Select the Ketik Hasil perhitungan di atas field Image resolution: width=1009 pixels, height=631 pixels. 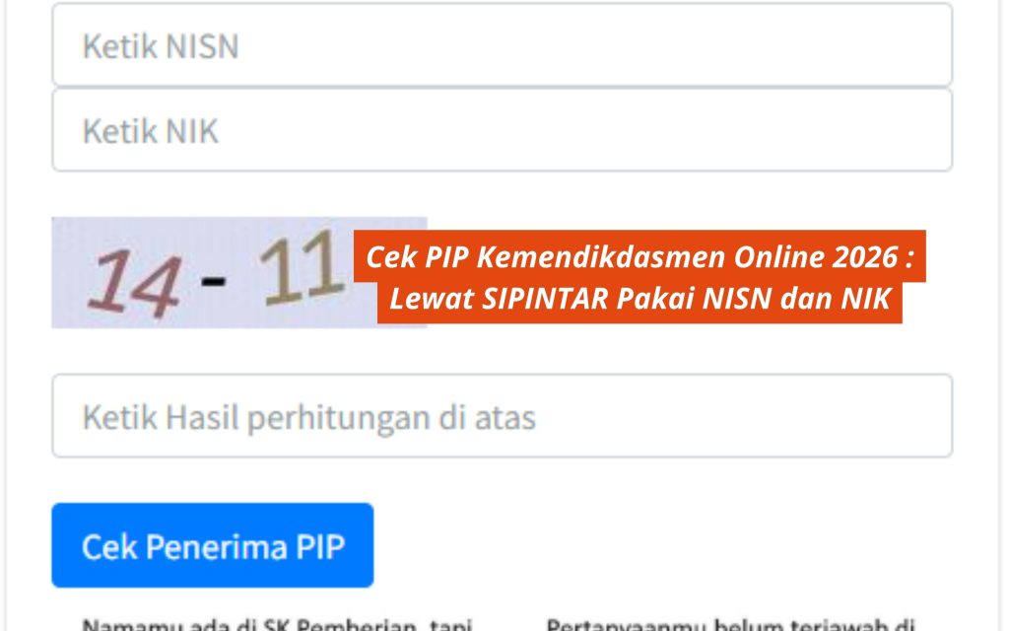(x=502, y=416)
